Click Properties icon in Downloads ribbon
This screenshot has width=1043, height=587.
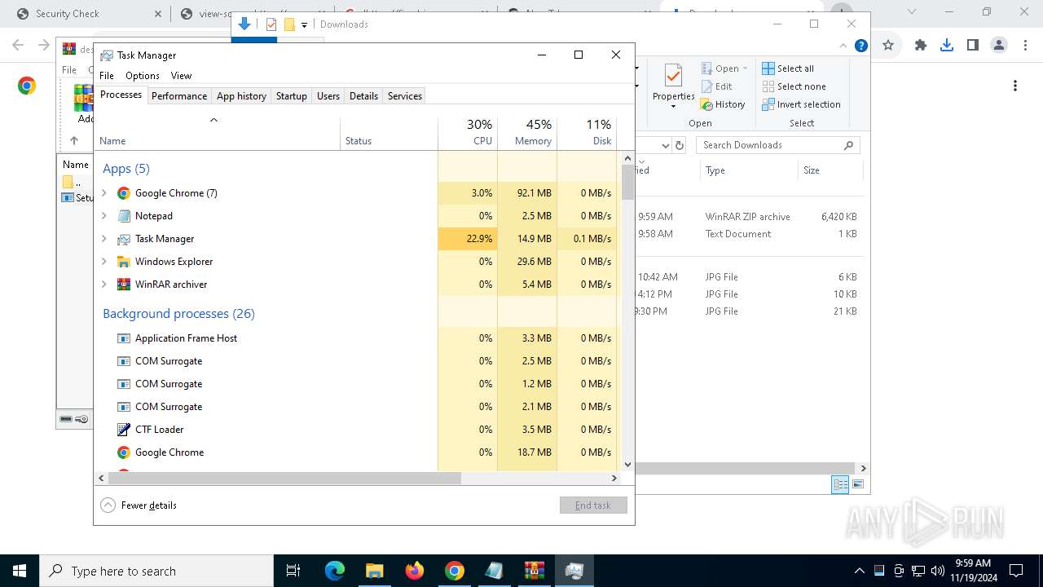673,77
